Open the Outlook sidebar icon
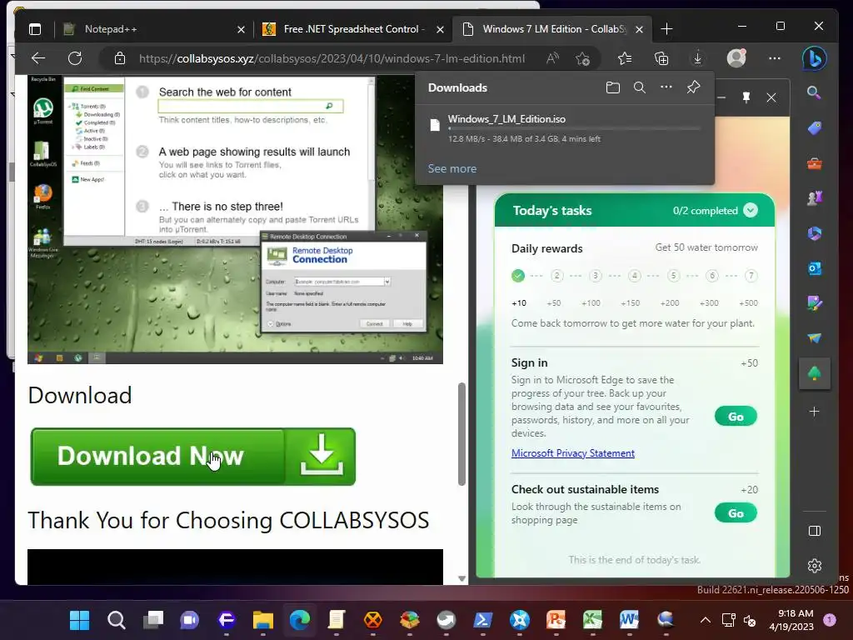This screenshot has width=853, height=640. 815,268
